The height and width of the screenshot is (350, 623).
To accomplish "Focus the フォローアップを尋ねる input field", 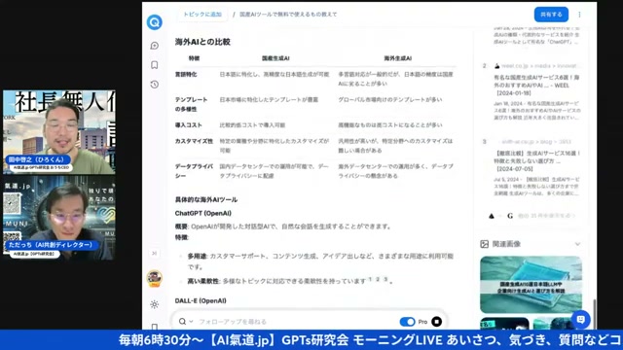I will point(296,322).
